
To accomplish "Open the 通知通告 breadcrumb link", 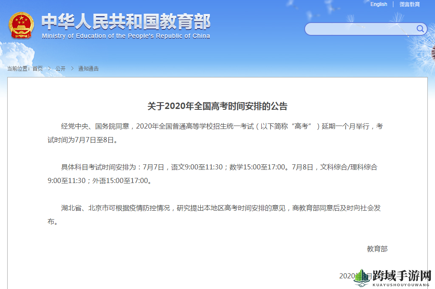I will [88, 69].
